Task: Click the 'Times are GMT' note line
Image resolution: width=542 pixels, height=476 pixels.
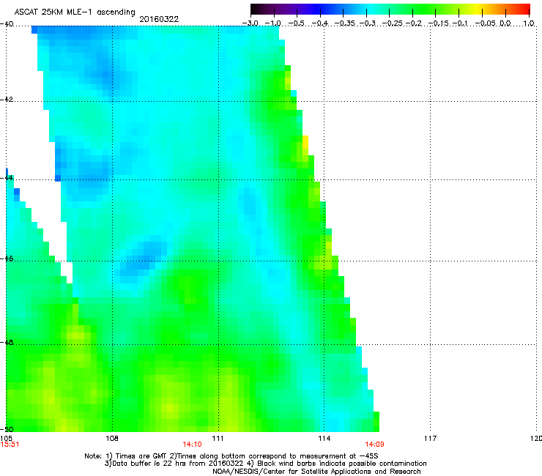Action: pyautogui.click(x=231, y=456)
